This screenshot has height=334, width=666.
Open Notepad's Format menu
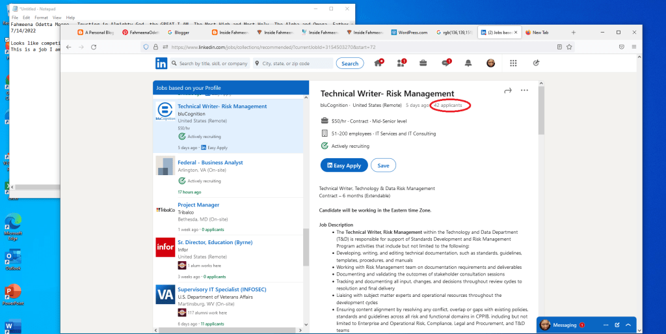41,18
